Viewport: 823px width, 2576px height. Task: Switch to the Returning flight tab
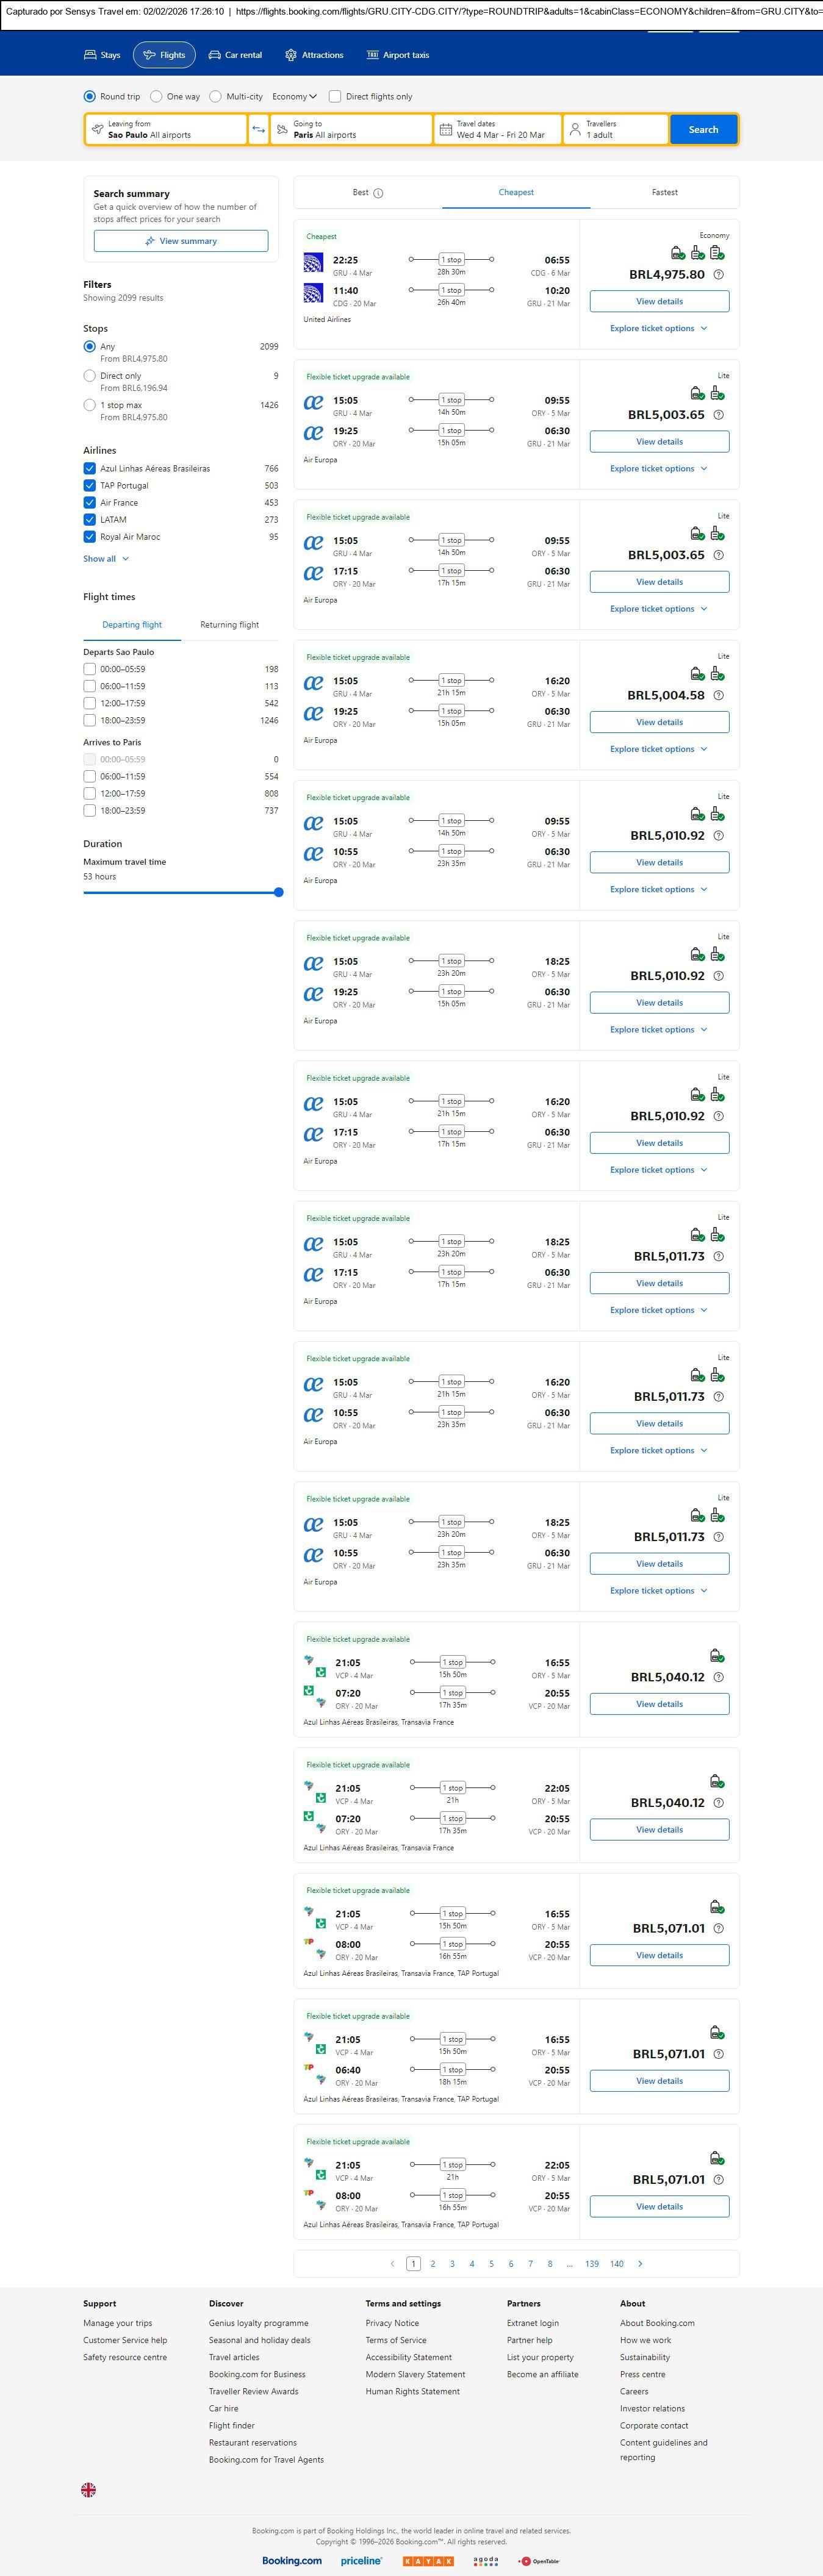click(229, 625)
